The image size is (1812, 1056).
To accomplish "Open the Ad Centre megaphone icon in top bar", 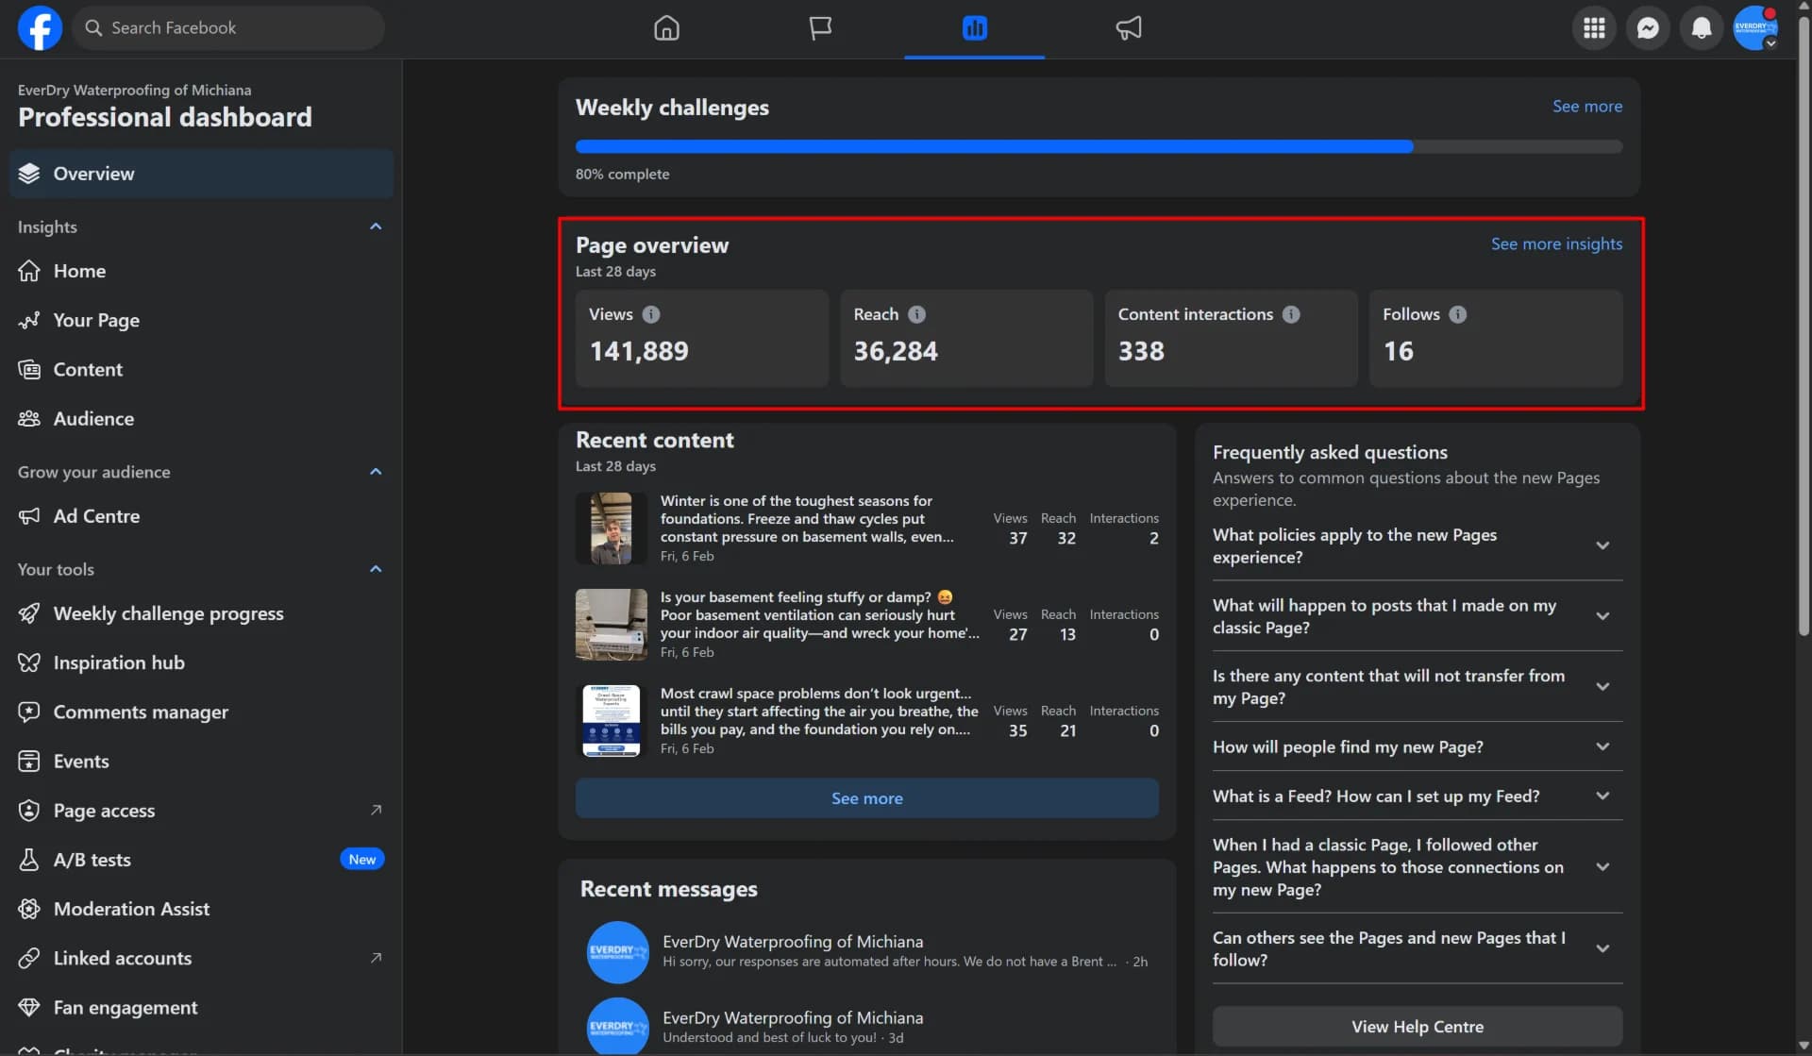I will pyautogui.click(x=1129, y=28).
